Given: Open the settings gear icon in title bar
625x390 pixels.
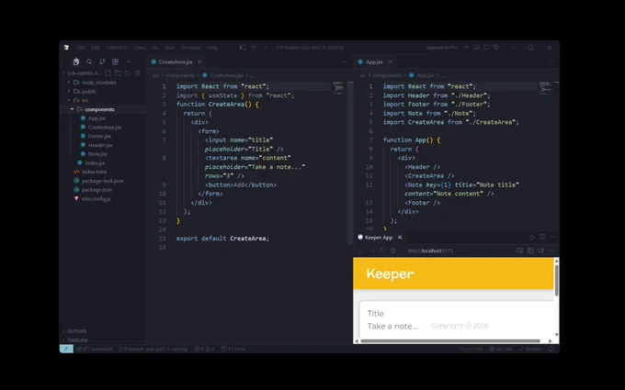Looking at the screenshot, I should click(495, 48).
